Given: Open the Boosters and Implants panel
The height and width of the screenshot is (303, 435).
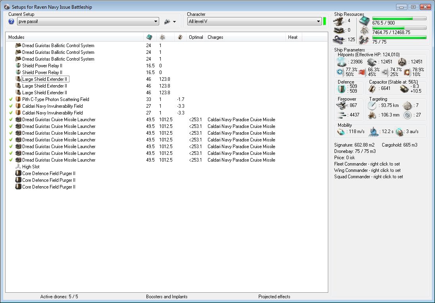Looking at the screenshot, I should coord(167,297).
